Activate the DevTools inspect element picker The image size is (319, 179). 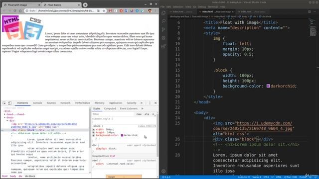4,103
